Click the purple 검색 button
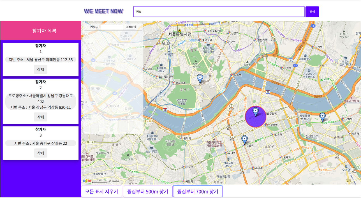 click(312, 12)
